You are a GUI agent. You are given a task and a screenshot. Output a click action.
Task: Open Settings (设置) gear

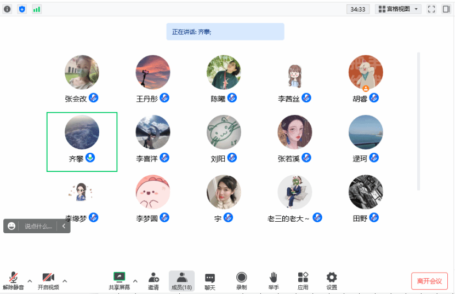coord(332,280)
